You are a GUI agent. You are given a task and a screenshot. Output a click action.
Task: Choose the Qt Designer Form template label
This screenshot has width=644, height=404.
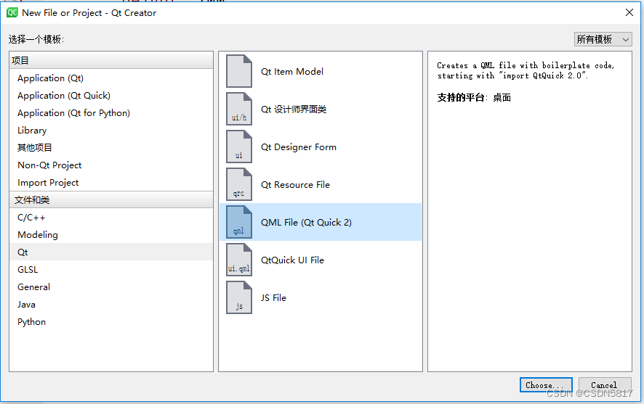pos(299,147)
